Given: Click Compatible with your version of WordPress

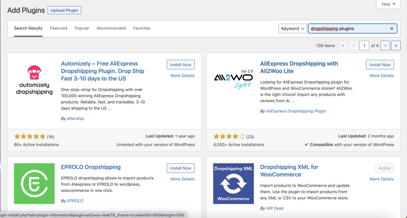Looking at the screenshot, I should [349, 145].
